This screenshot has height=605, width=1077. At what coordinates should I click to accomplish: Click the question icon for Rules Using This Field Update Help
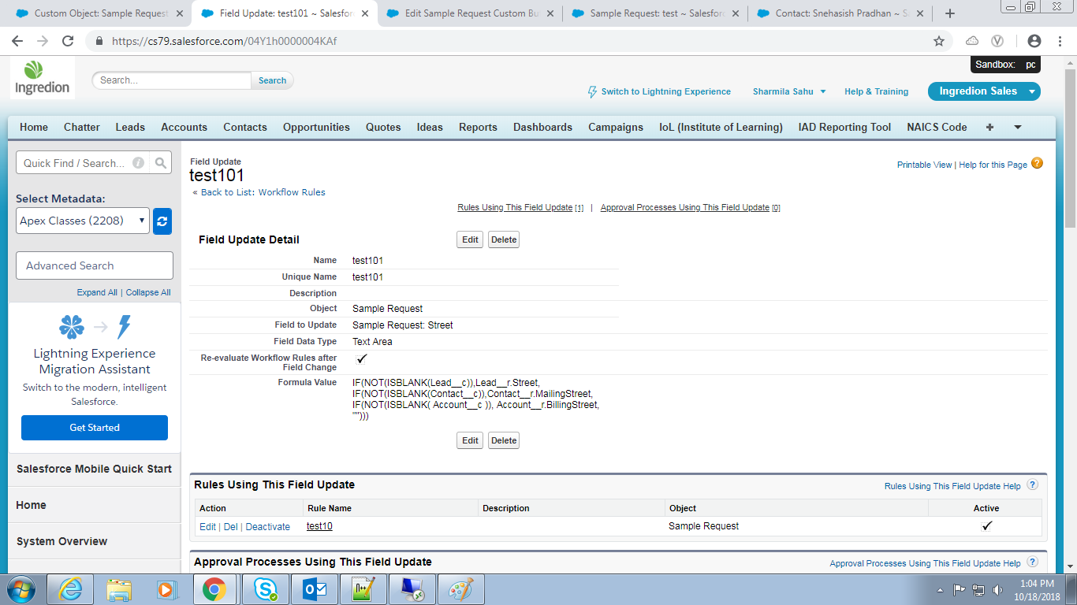click(1032, 485)
